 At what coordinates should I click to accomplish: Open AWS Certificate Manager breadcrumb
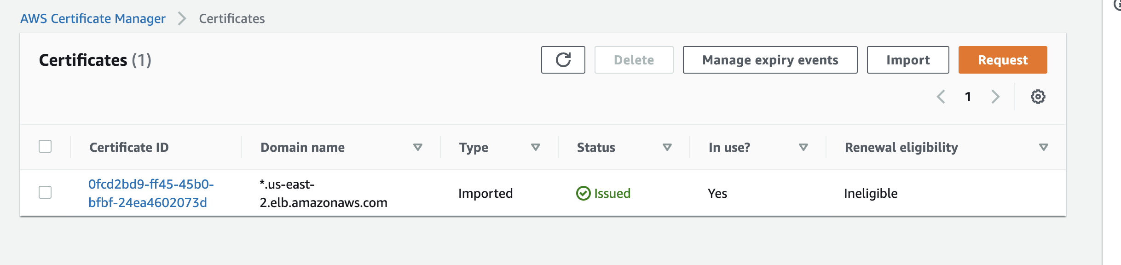coord(93,18)
